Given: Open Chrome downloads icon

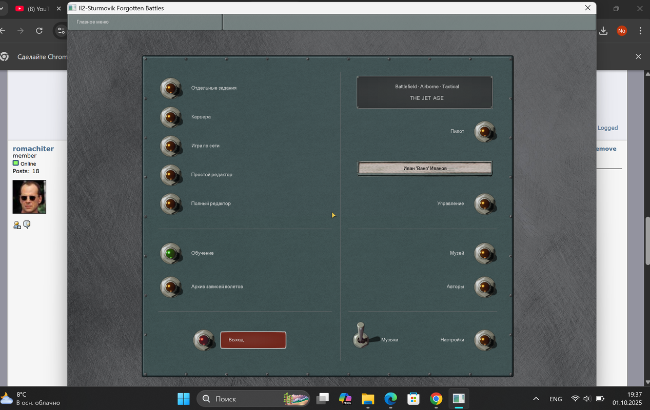Looking at the screenshot, I should pos(603,31).
